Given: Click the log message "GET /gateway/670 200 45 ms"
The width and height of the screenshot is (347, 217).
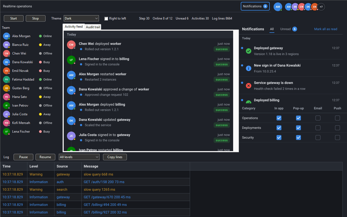Looking at the screenshot, I should [107, 197].
